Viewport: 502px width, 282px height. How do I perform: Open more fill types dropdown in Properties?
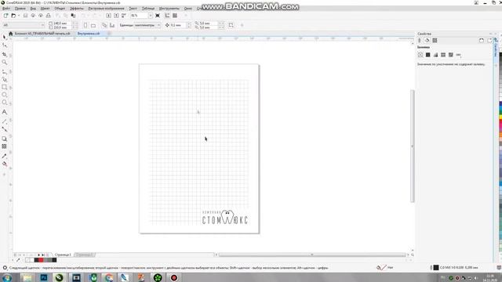tap(458, 55)
